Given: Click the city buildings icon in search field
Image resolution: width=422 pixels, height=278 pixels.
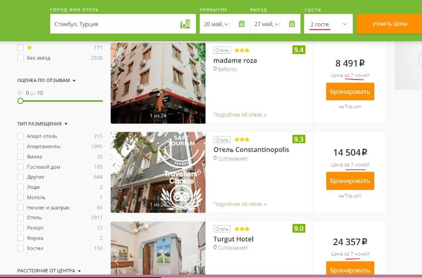Looking at the screenshot, I should click(185, 24).
